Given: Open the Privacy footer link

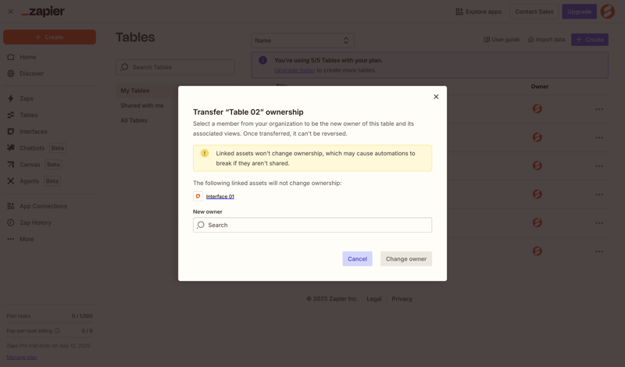Looking at the screenshot, I should click(x=402, y=299).
